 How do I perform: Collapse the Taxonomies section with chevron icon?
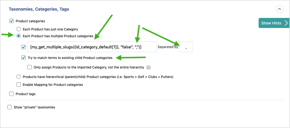(x=280, y=9)
